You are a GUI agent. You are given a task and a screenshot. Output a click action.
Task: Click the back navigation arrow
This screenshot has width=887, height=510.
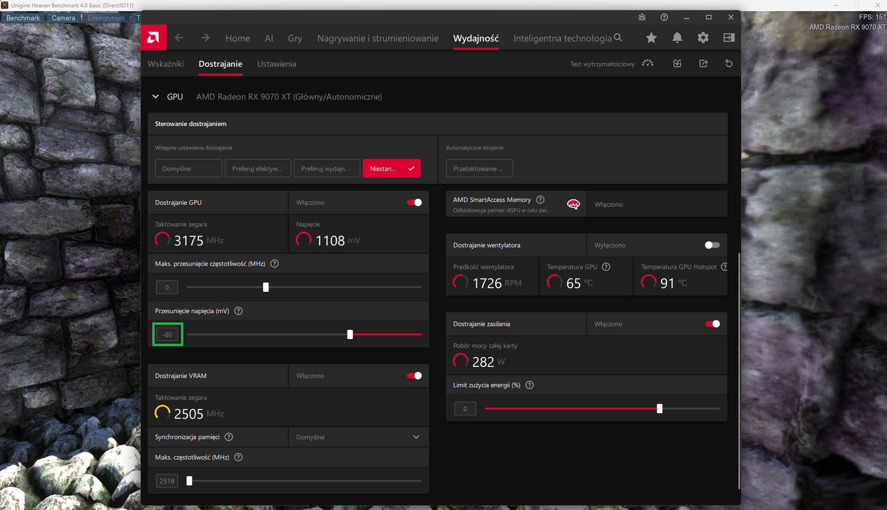179,38
